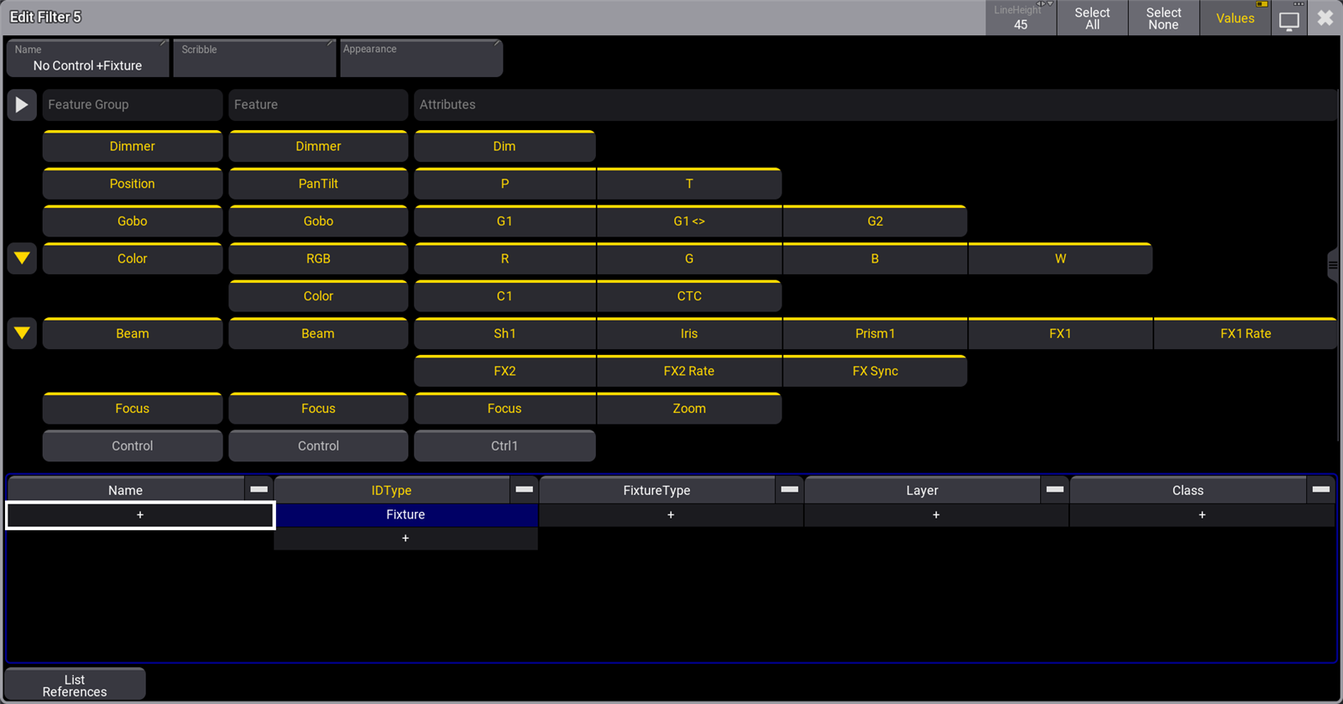Remove the Class column with minus

1320,489
